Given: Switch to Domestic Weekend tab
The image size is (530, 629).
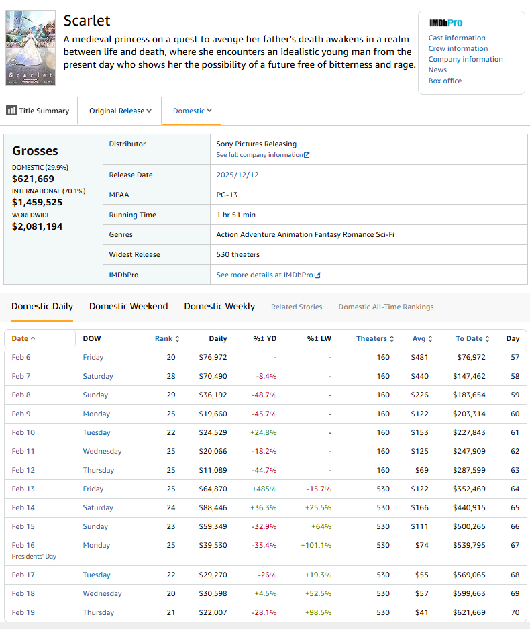Looking at the screenshot, I should [128, 306].
